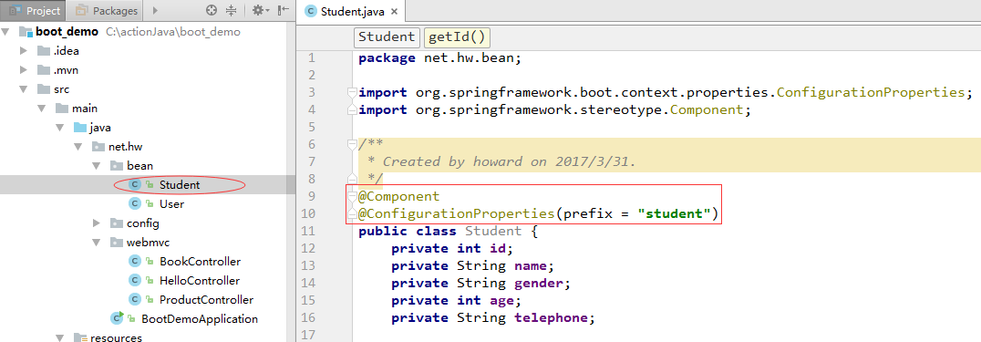
Task: Click the Student.java tab file icon
Action: pos(310,11)
